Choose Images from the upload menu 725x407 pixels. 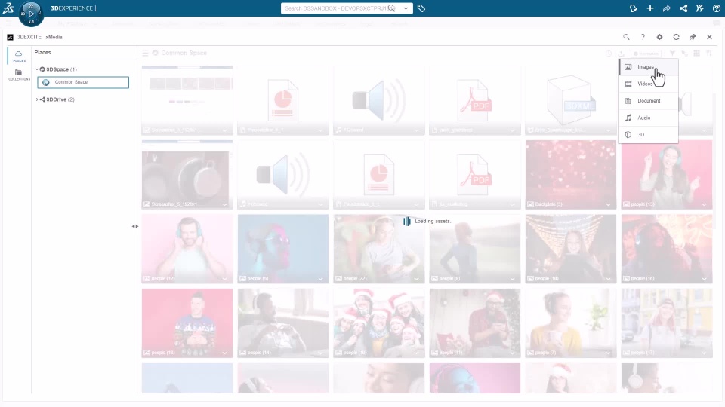point(648,67)
